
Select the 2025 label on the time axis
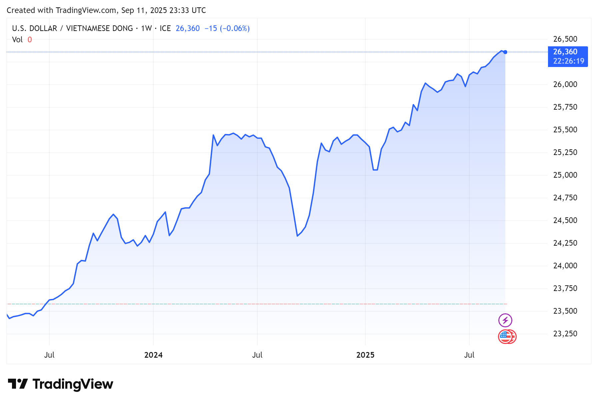tap(365, 355)
